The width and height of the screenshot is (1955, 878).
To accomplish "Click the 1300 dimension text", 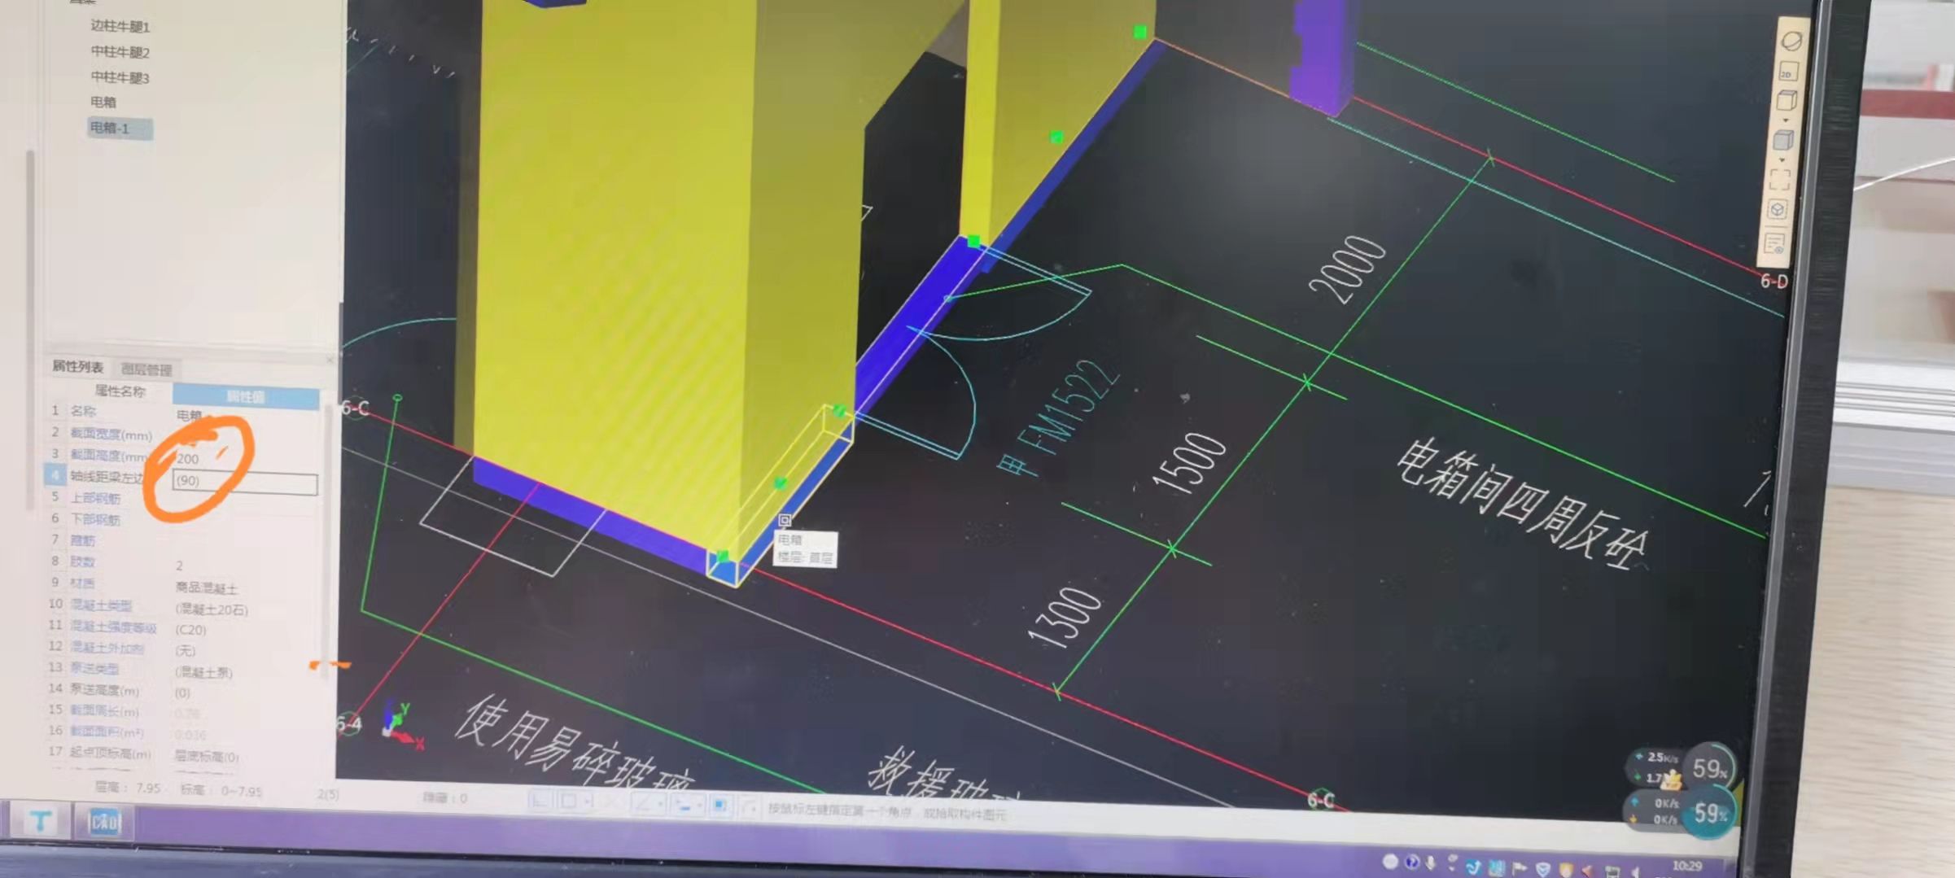I will [1065, 618].
